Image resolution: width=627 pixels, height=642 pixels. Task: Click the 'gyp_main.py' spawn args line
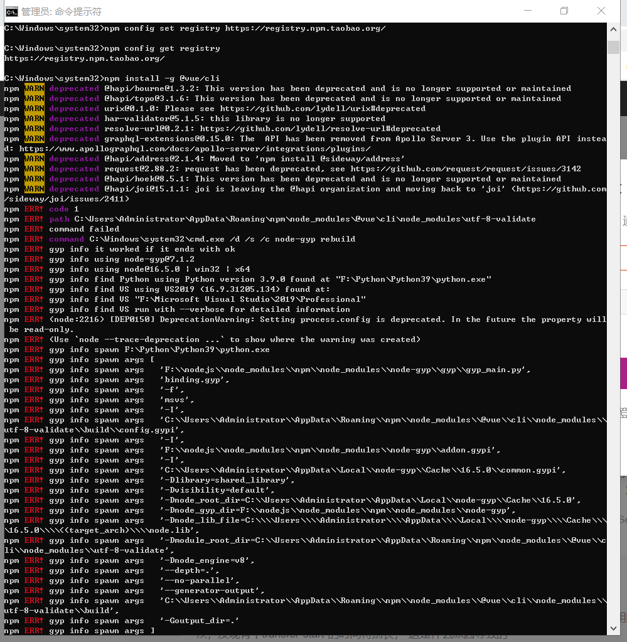point(267,369)
